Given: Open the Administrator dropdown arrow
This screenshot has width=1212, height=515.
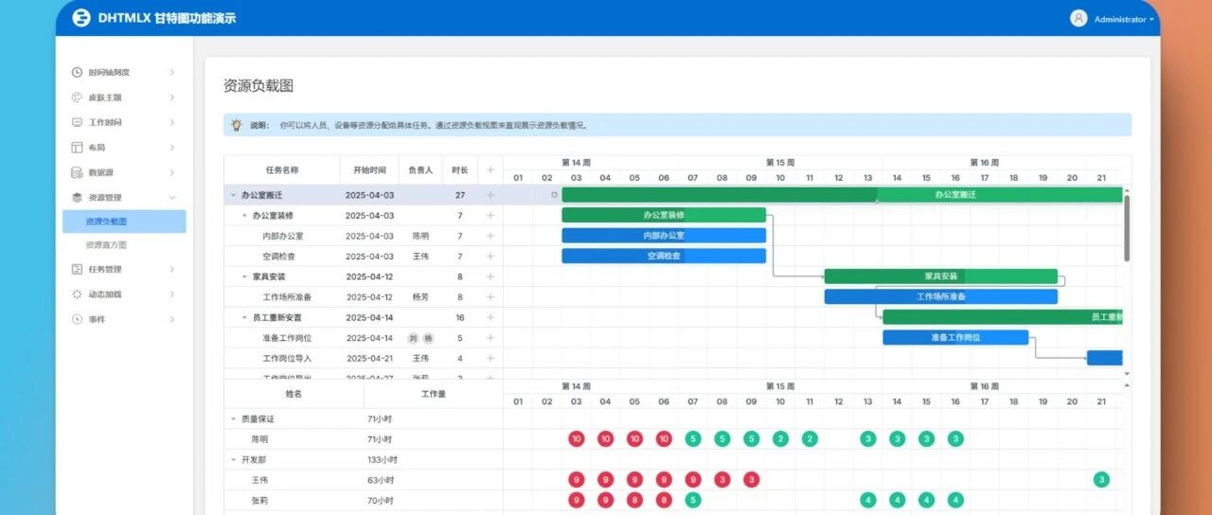Looking at the screenshot, I should click(1152, 19).
